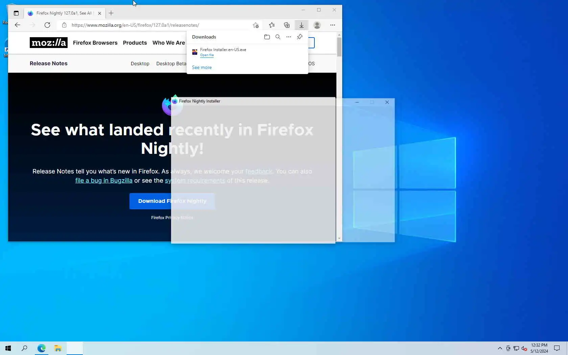
Task: Open the clock and calendar flyout
Action: point(539,348)
